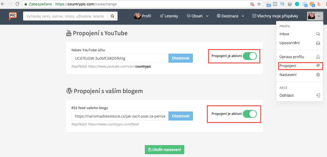Disable the YouTube connection toggle
The width and height of the screenshot is (327, 157).
coord(249,56)
